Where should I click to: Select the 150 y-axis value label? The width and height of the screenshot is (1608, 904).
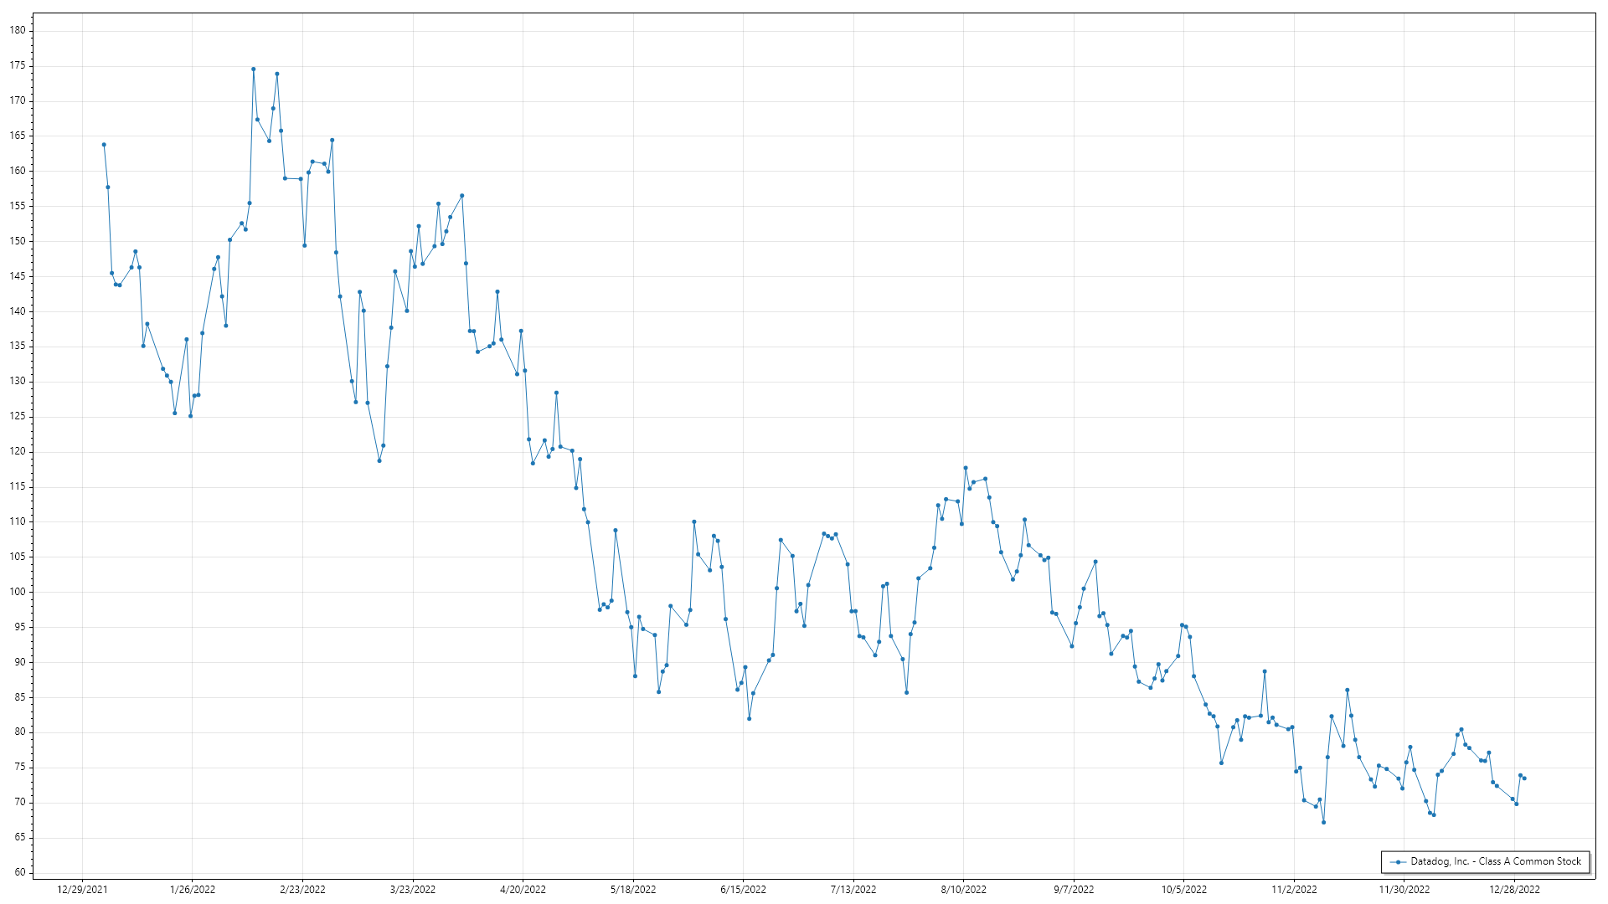pyautogui.click(x=18, y=241)
